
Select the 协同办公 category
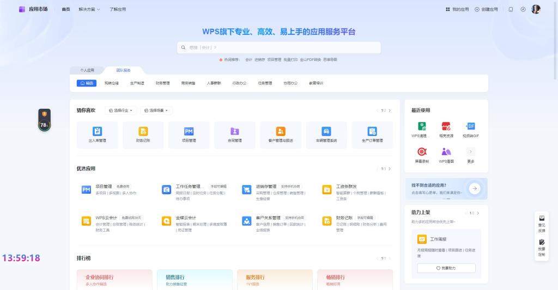coord(290,83)
